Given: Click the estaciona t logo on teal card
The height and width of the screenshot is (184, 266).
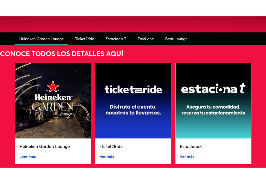Looking at the screenshot, I should tap(213, 88).
